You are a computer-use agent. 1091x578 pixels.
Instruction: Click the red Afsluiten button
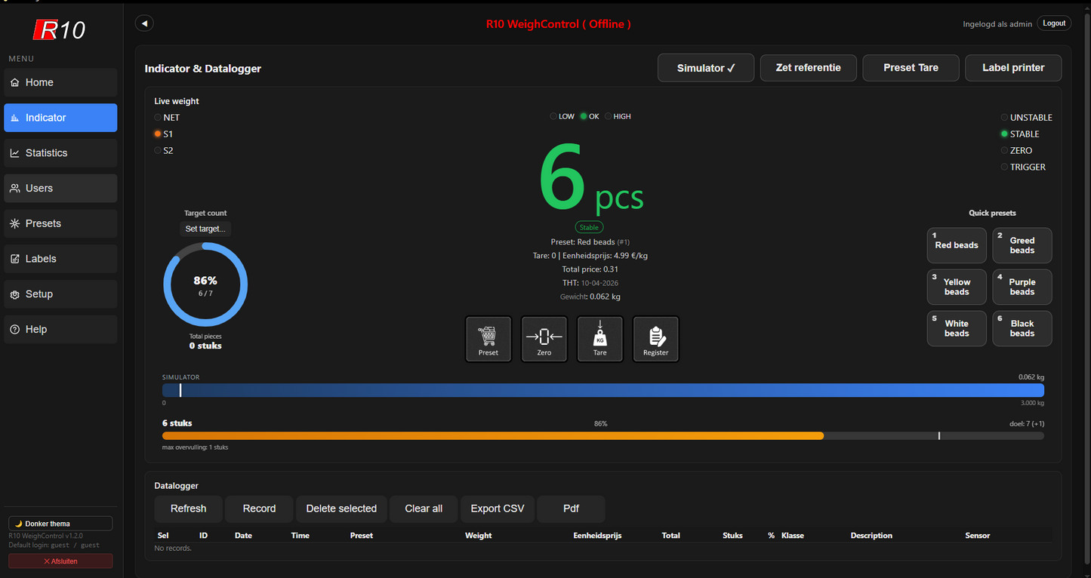click(60, 561)
